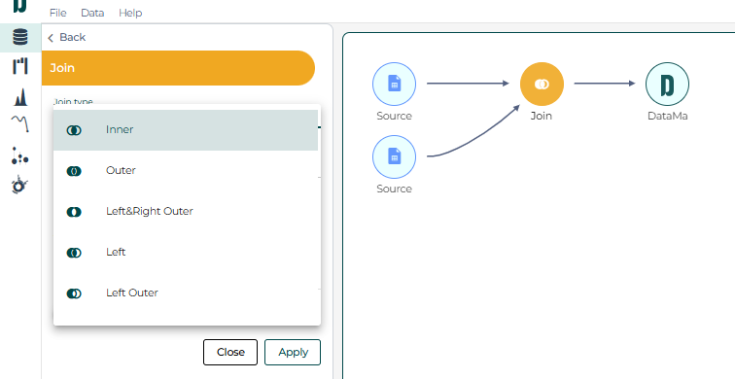Viewport: 735px width, 379px height.
Task: Click the DataMa logo at top left
Action: coord(20,6)
